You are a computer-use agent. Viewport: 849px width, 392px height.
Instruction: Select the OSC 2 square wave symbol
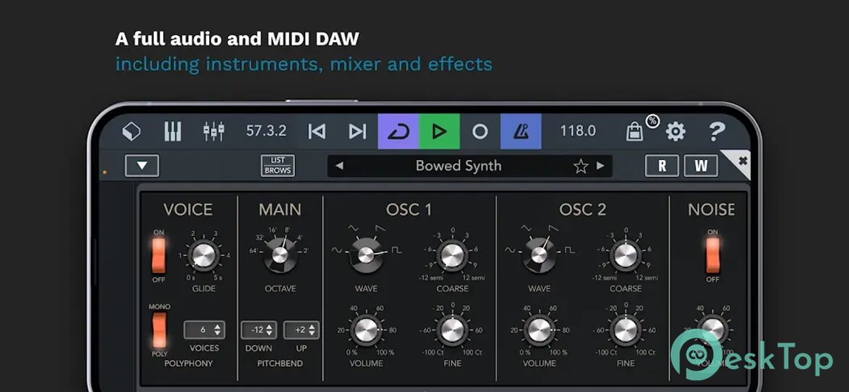(569, 250)
